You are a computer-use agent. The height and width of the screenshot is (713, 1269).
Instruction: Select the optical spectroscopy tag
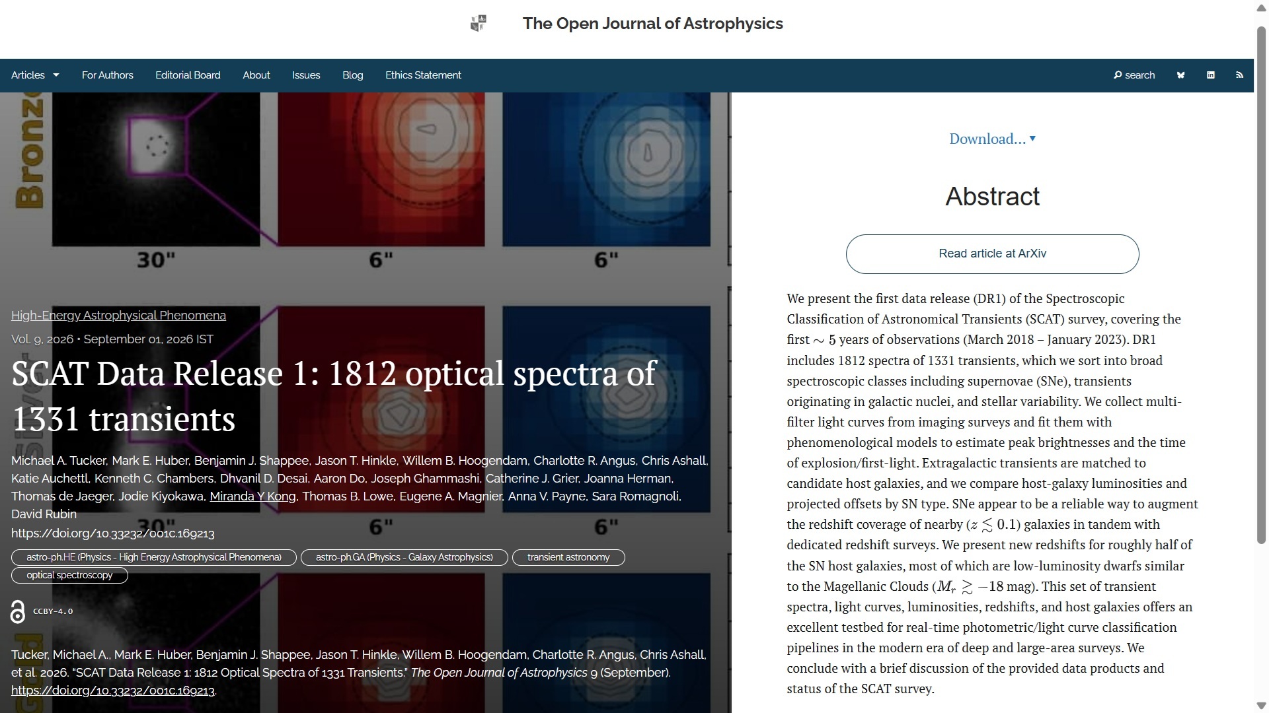tap(69, 576)
